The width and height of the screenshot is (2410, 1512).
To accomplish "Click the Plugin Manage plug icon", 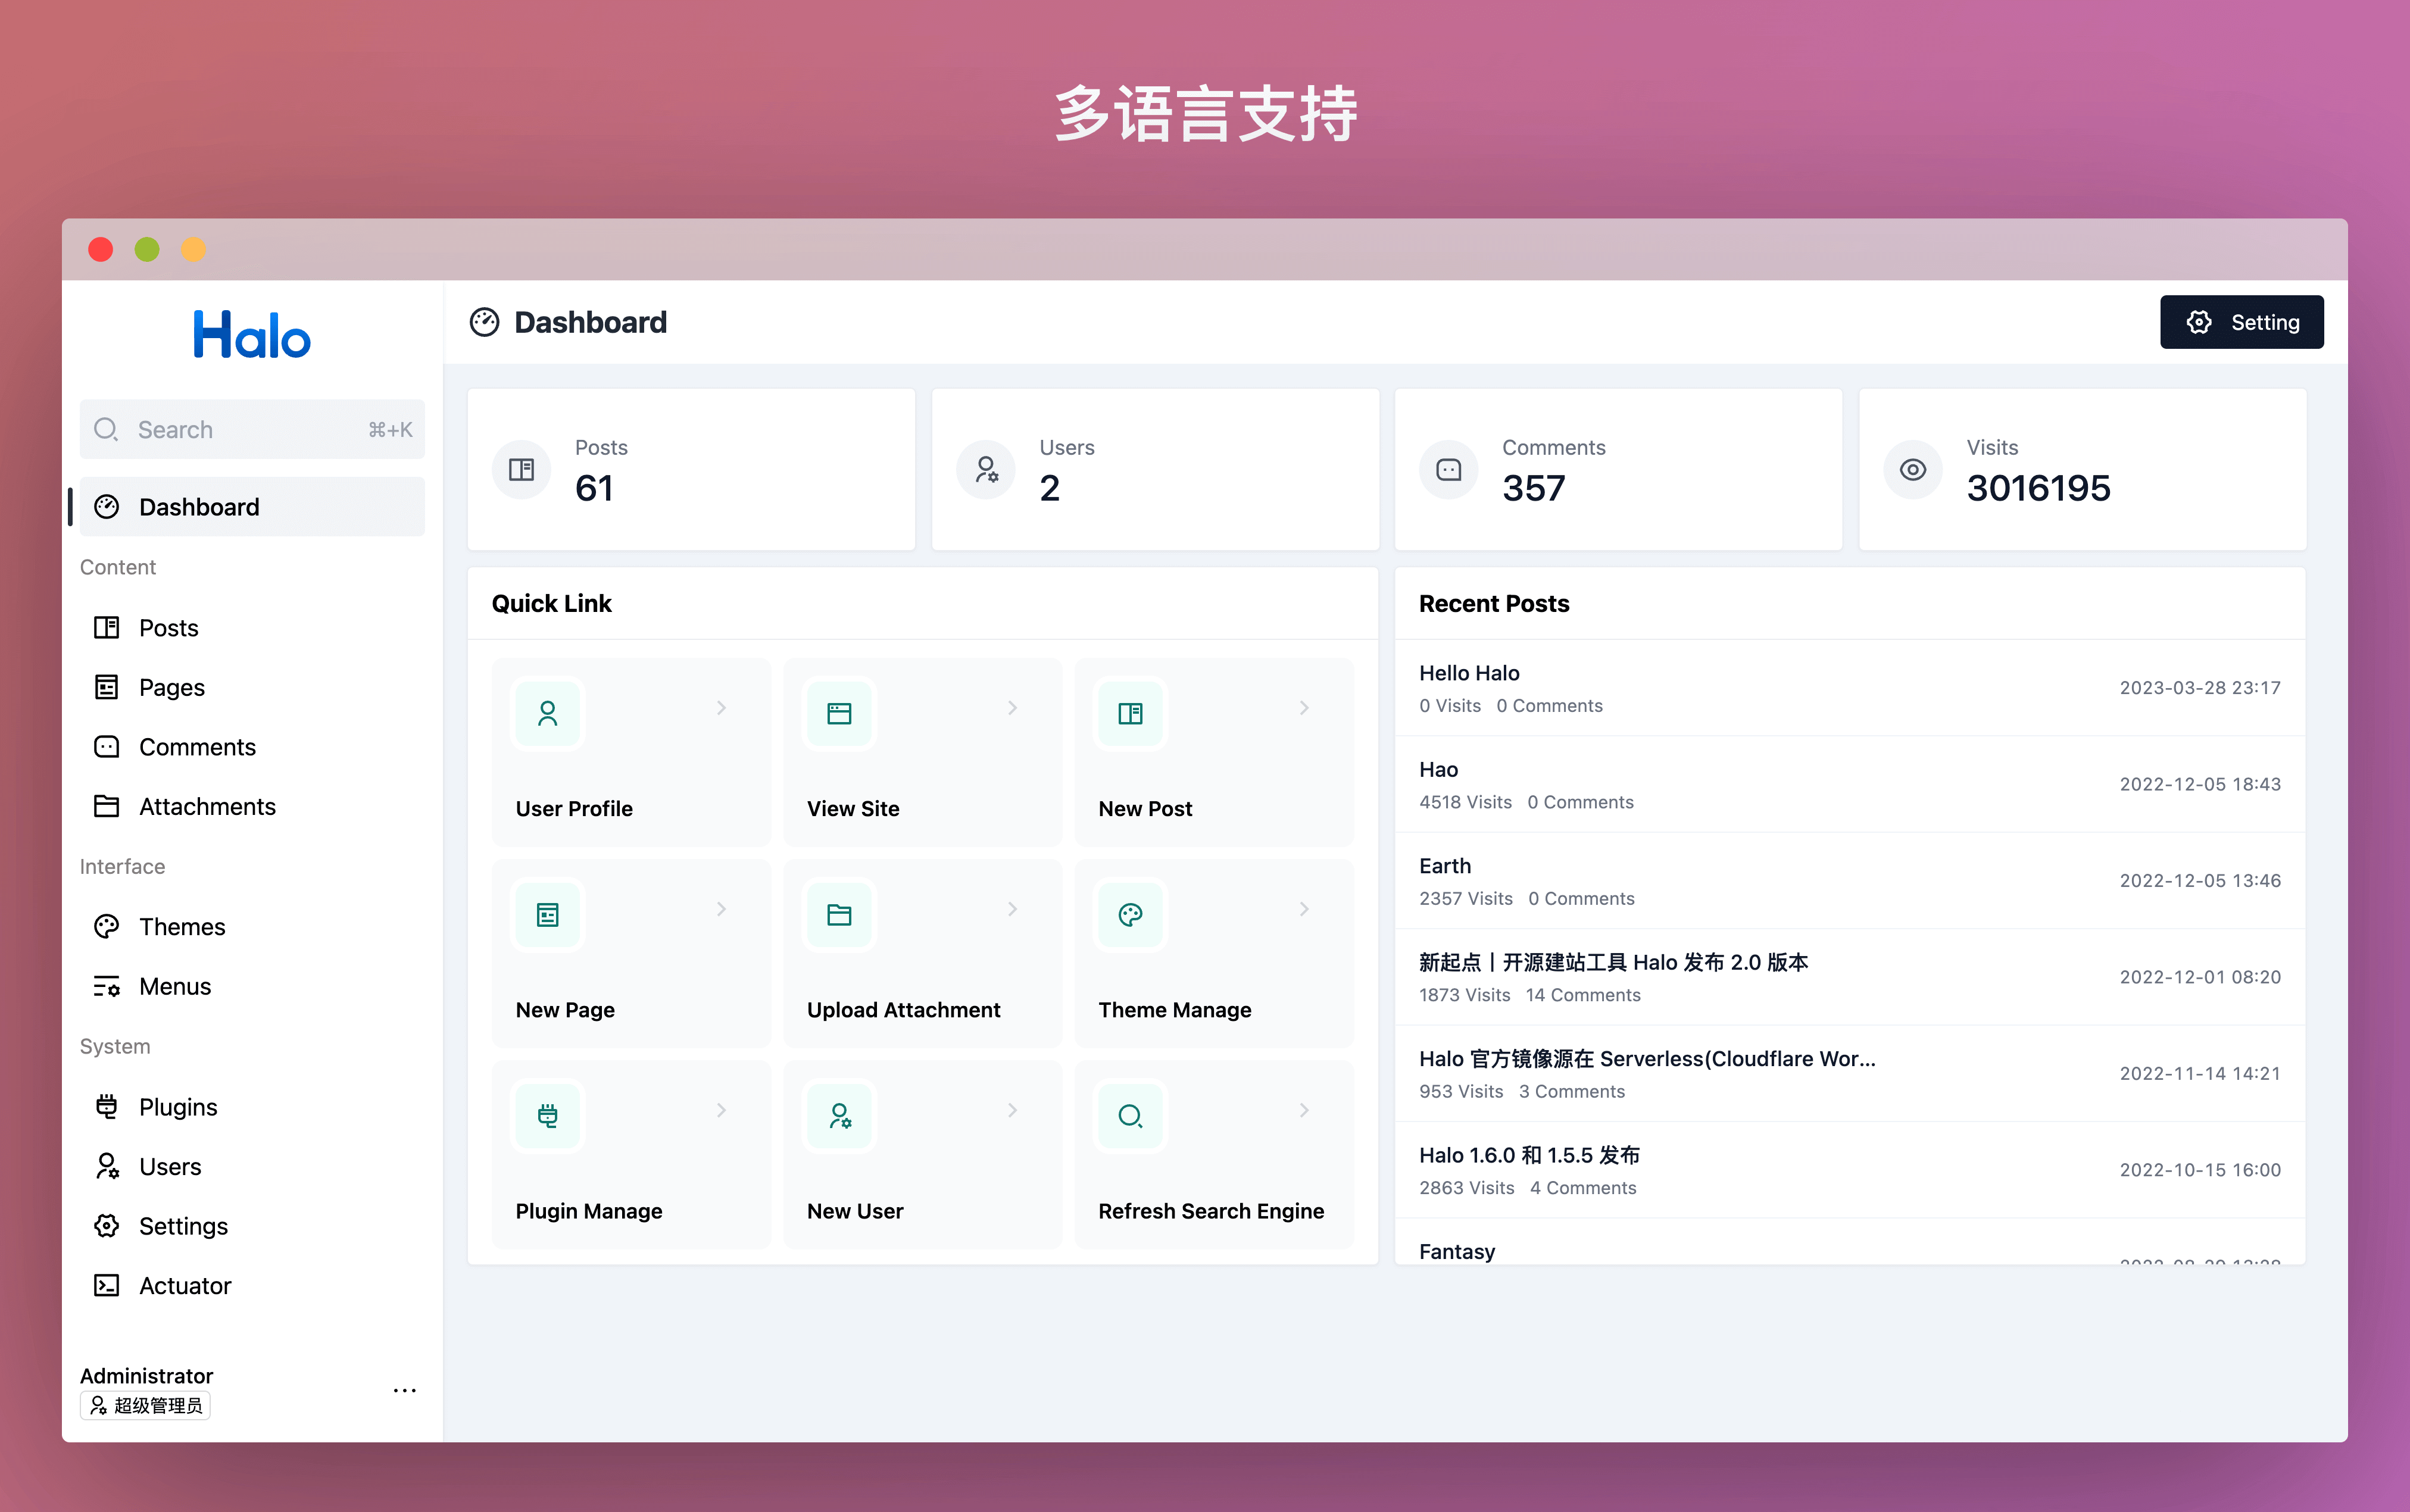I will pos(547,1115).
